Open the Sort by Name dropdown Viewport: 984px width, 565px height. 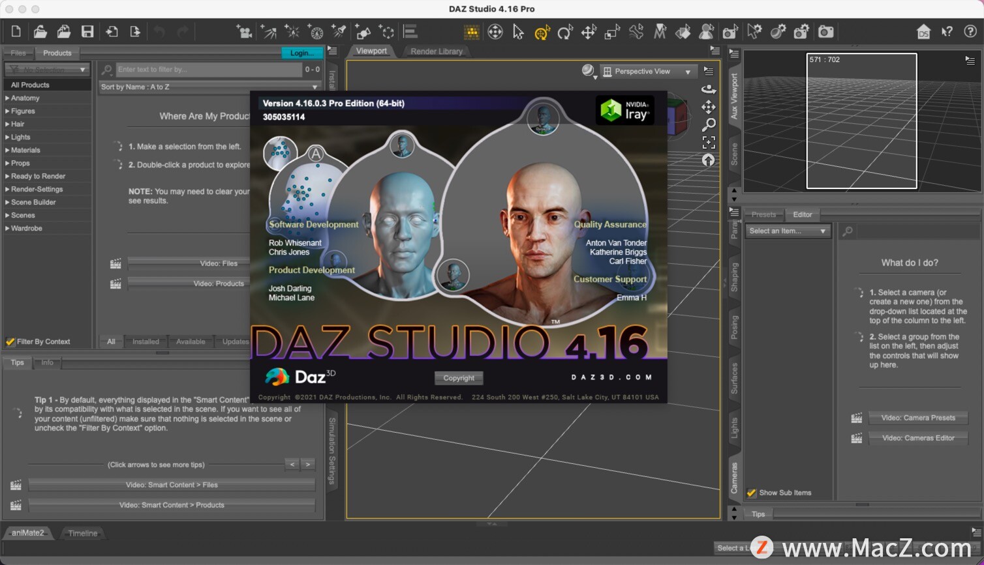coord(209,87)
